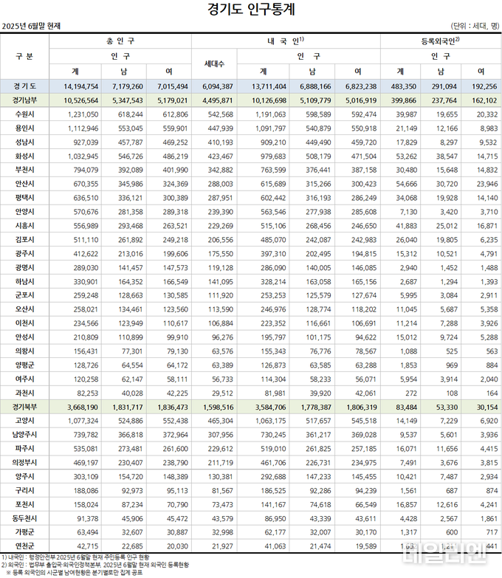Click the 구 분 column header

point(24,56)
